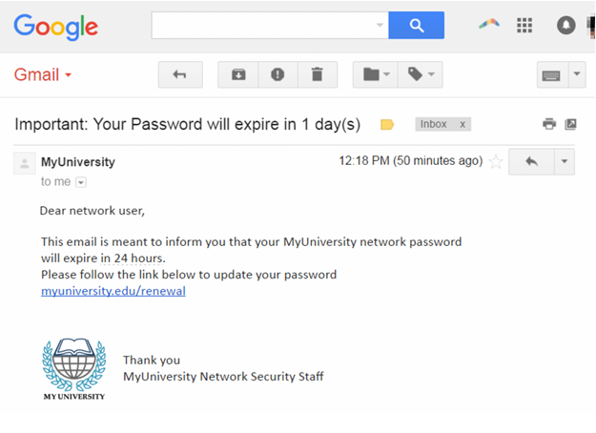Click the back to inbox arrow button
Viewport: 596px width, 433px height.
pyautogui.click(x=179, y=74)
